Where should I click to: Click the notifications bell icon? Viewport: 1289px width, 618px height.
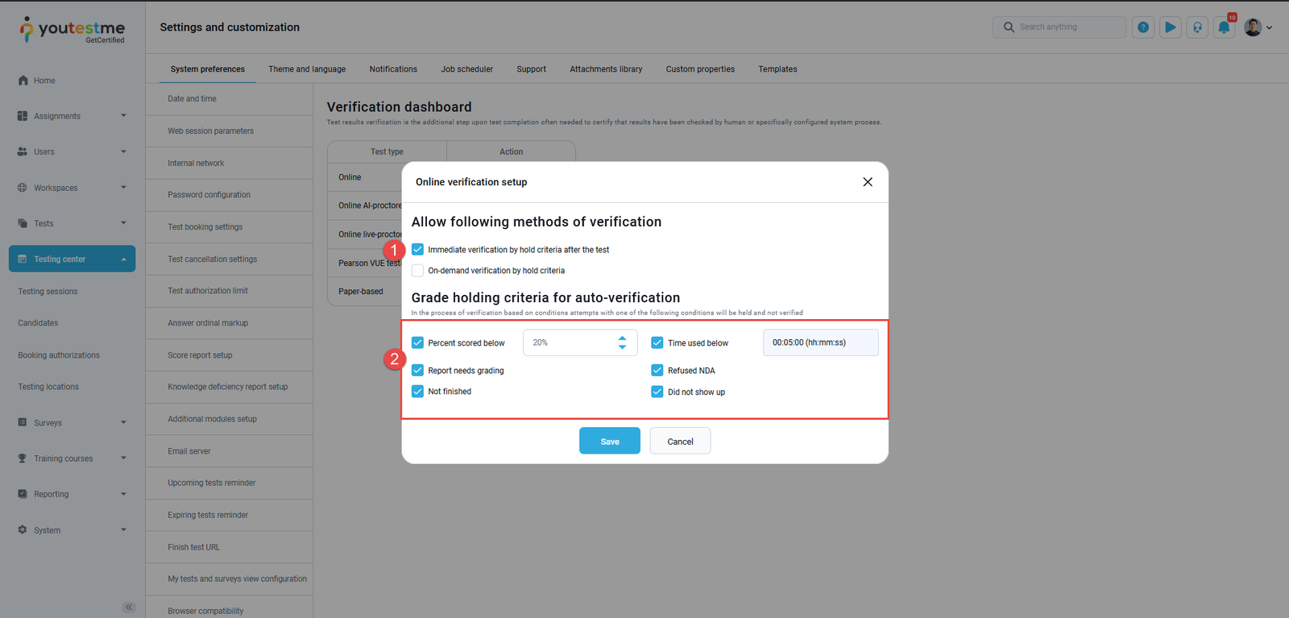1224,27
